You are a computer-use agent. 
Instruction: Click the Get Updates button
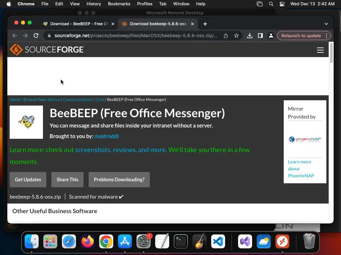(28, 180)
